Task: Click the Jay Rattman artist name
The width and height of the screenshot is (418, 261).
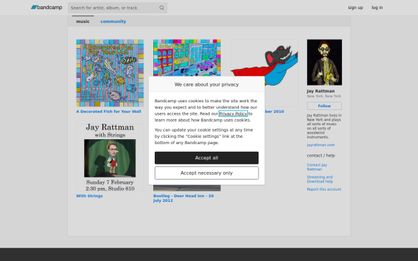Action: click(x=320, y=91)
